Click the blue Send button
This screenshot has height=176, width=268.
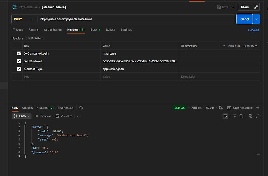[244, 19]
